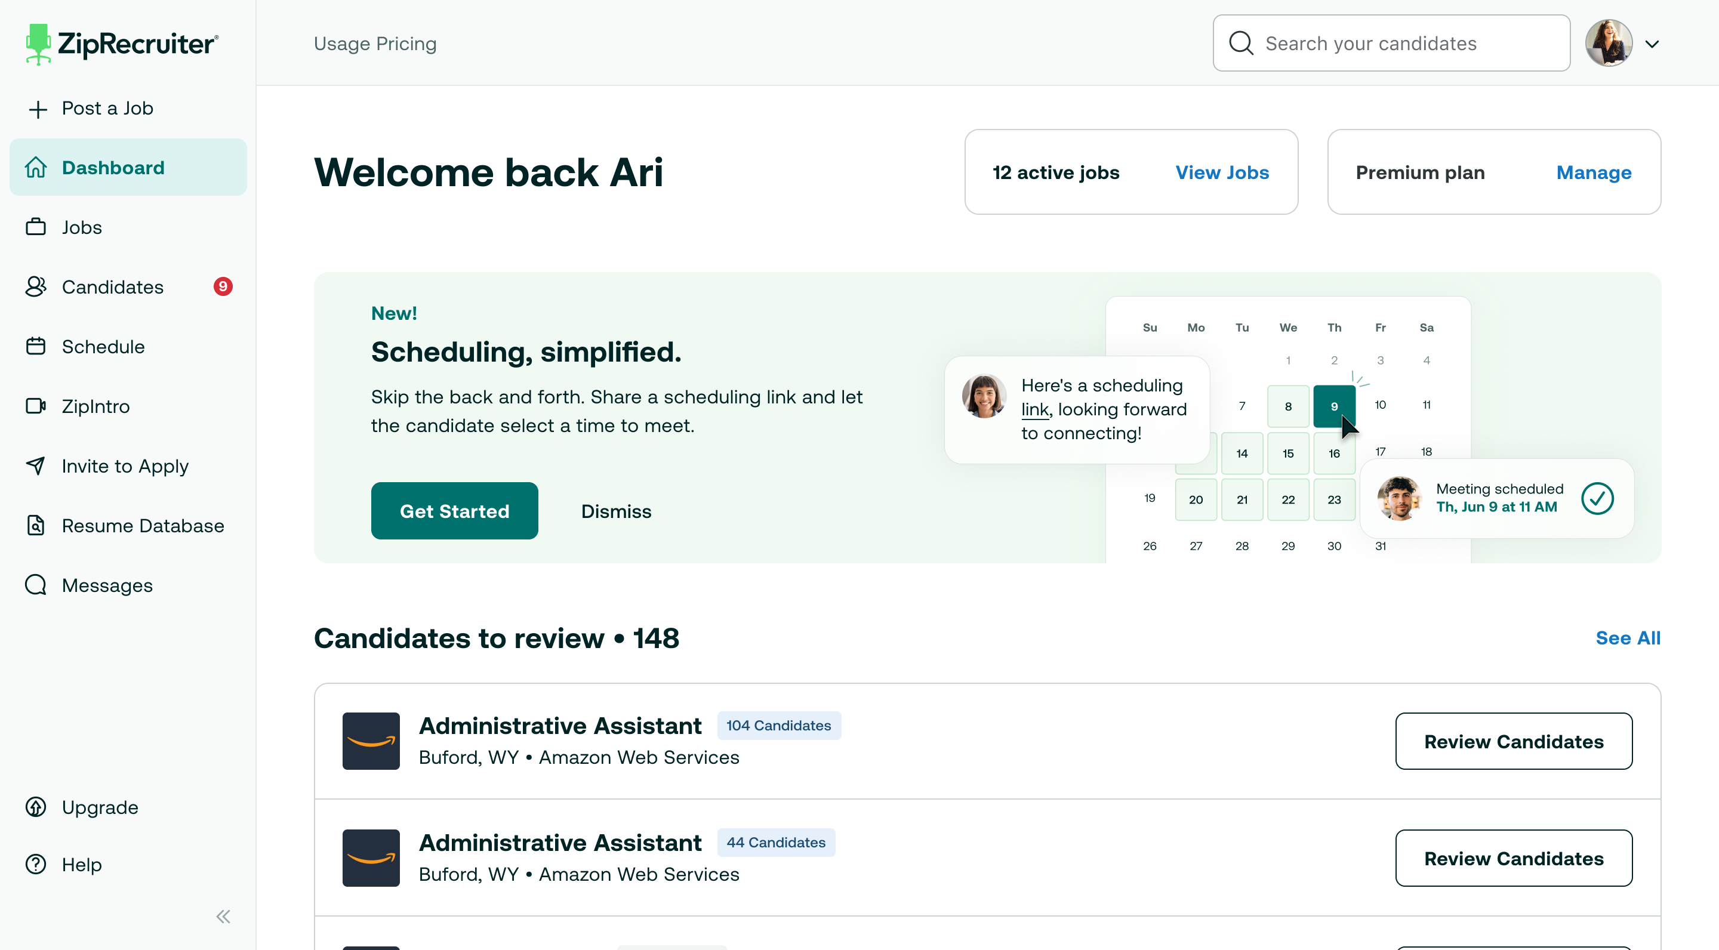Open Schedule via calendar icon
This screenshot has height=950, width=1719.
(x=36, y=347)
